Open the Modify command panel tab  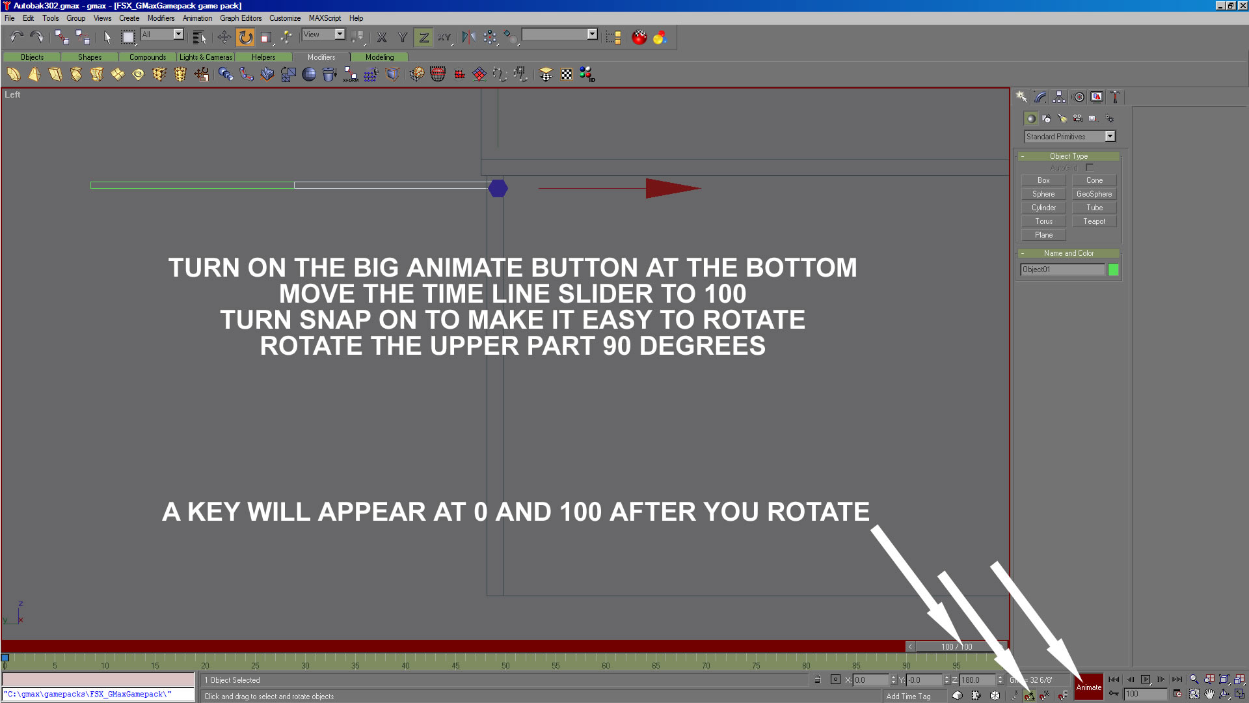pos(1040,97)
